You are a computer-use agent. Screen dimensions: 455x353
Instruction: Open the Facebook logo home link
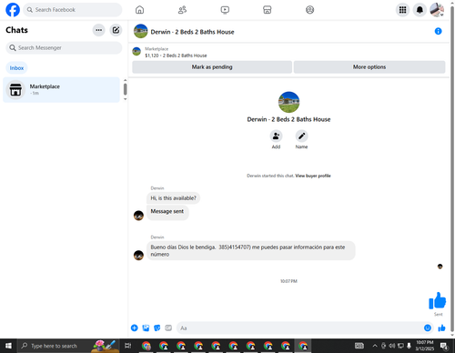click(13, 10)
